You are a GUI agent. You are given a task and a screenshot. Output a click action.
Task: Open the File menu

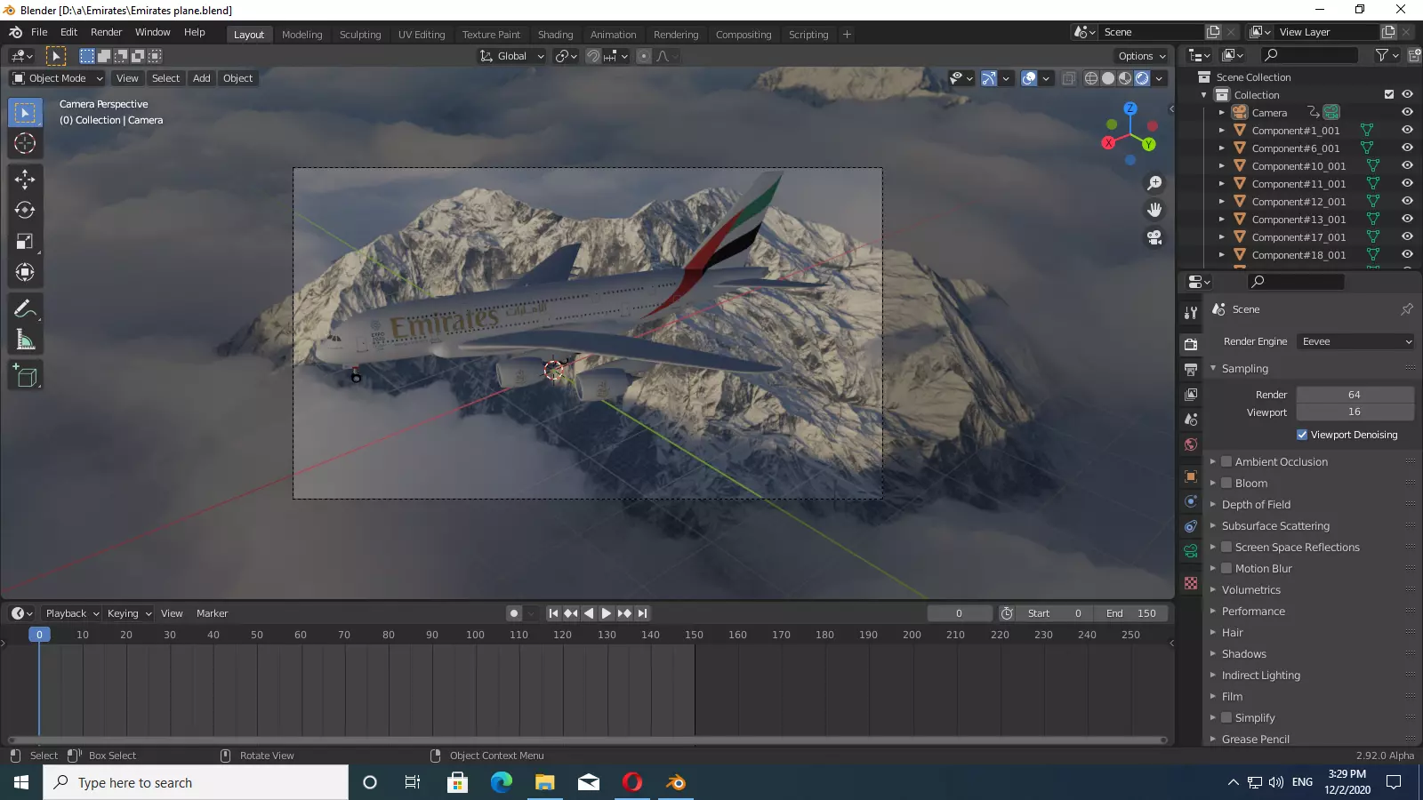[39, 32]
